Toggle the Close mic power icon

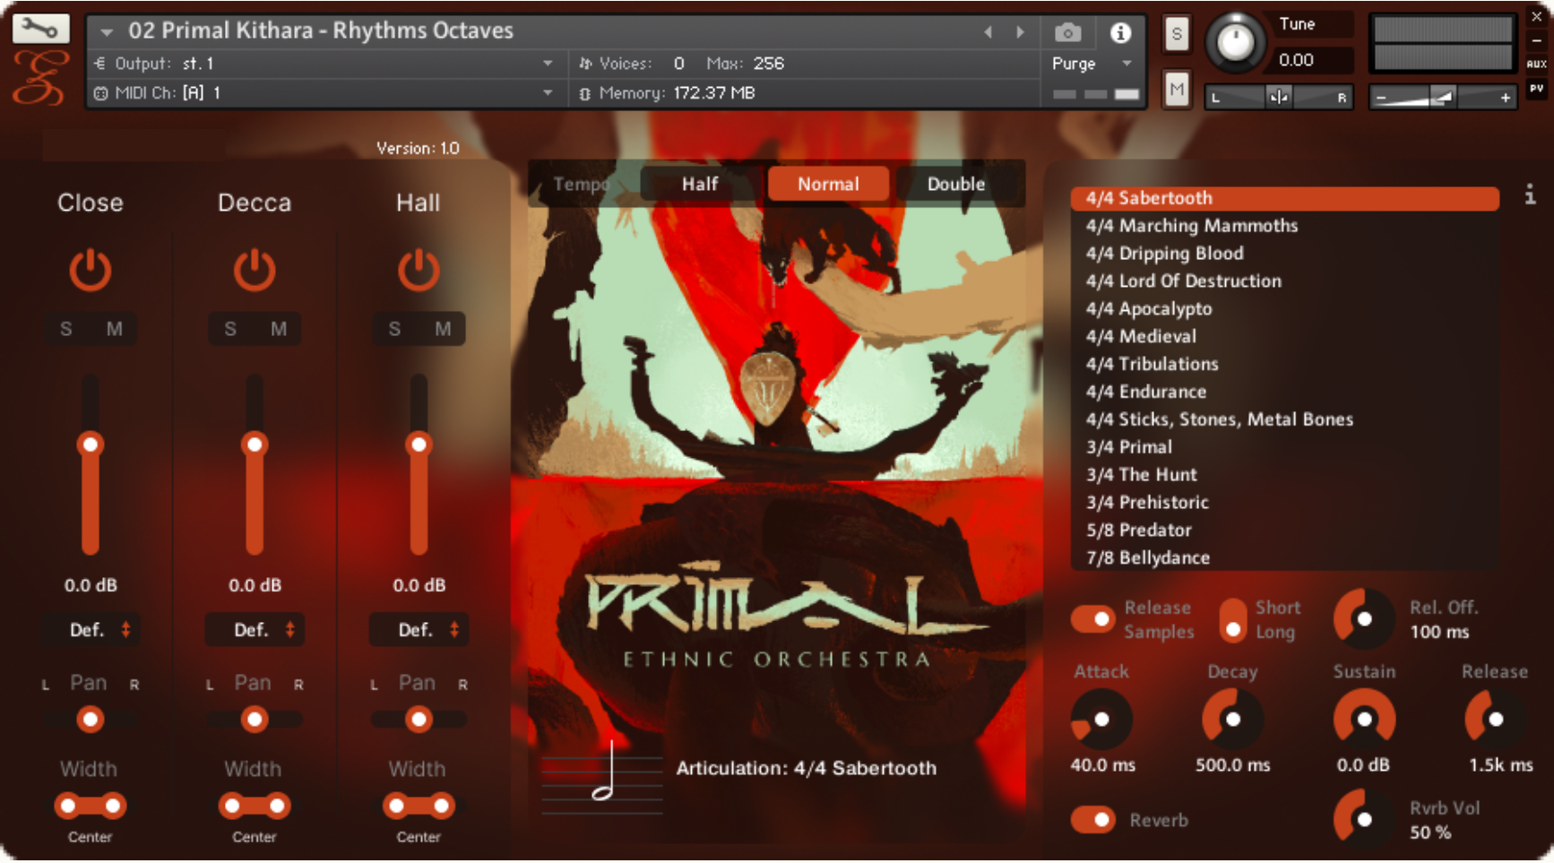pyautogui.click(x=91, y=270)
